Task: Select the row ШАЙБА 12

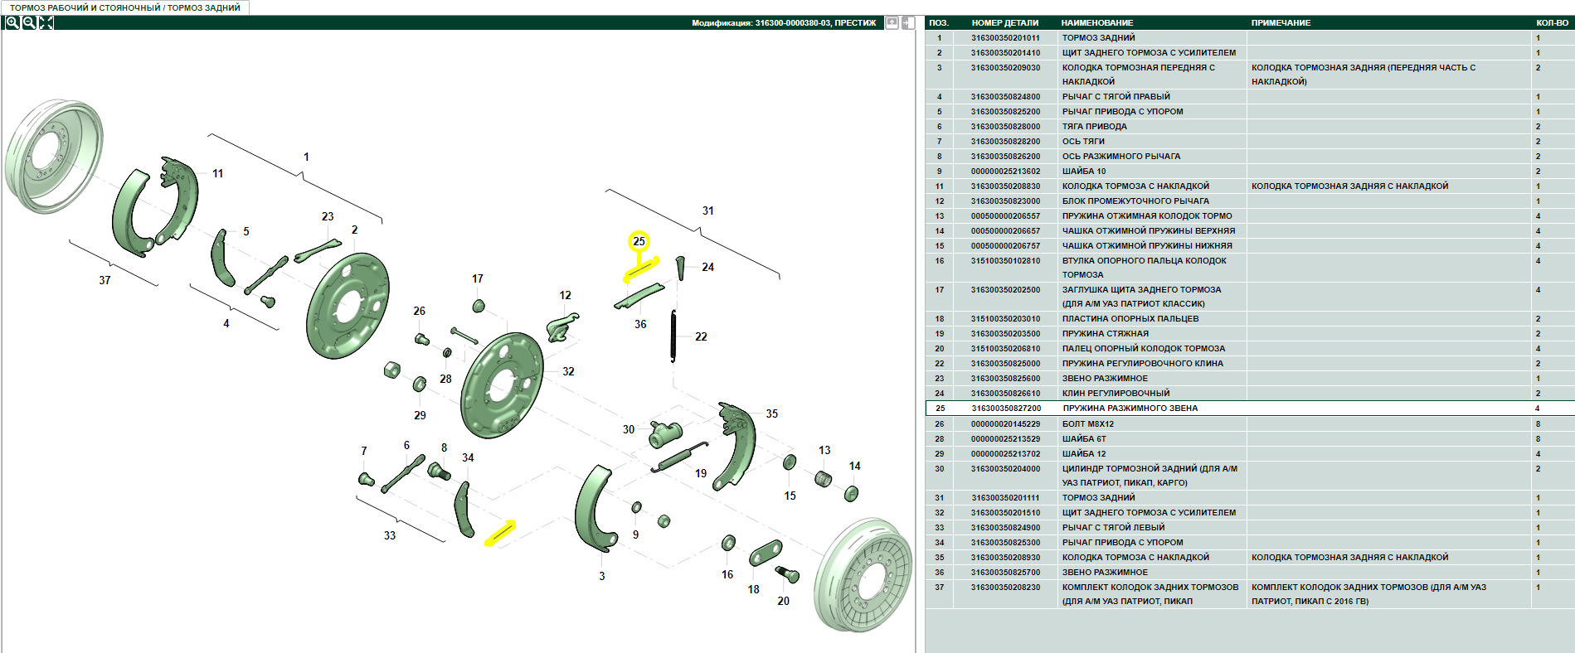Action: coord(1250,453)
